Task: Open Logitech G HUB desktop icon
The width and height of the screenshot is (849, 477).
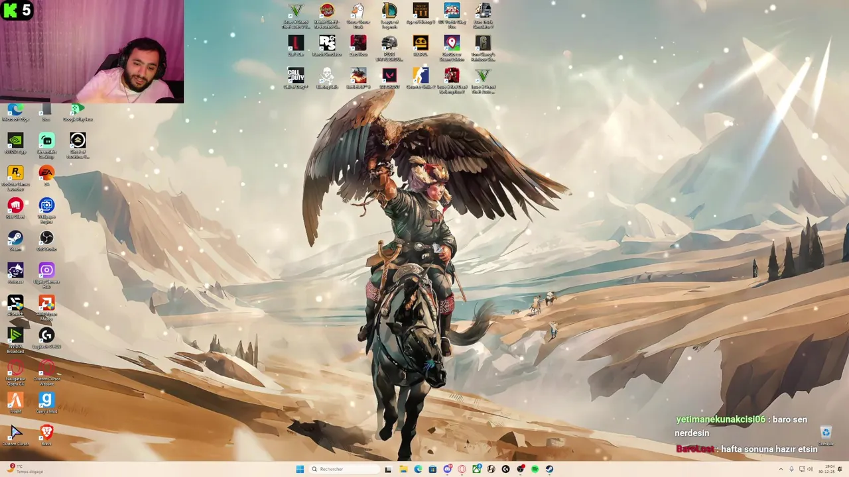Action: tap(46, 339)
